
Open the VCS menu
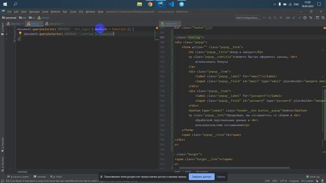(81, 12)
